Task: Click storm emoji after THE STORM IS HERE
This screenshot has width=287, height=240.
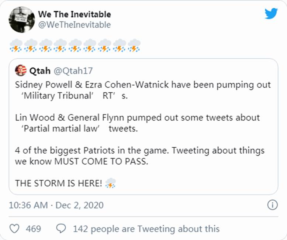Action: 111,183
